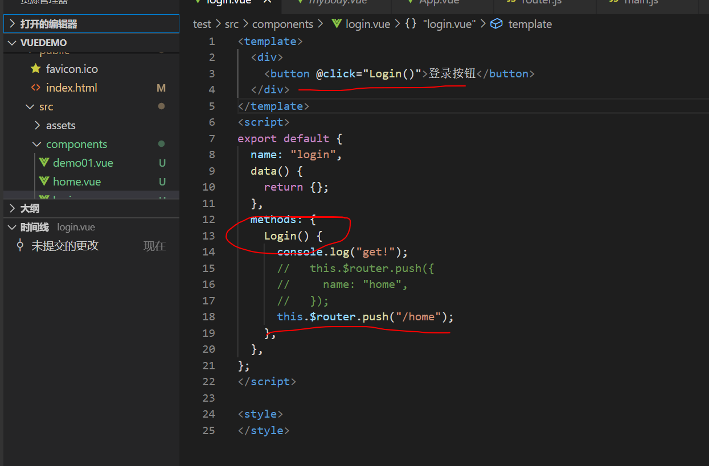Open favicon.ico in the file tree
The width and height of the screenshot is (709, 466).
click(x=72, y=69)
